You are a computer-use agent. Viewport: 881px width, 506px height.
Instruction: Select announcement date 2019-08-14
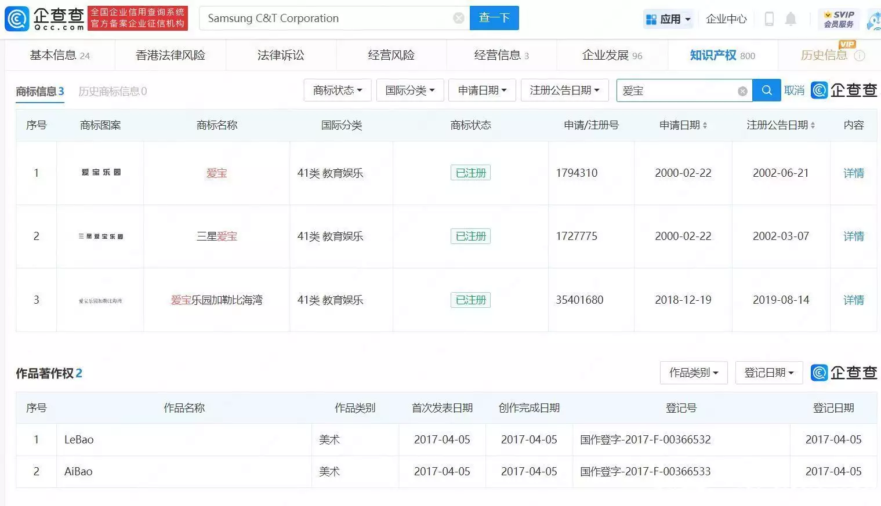click(x=781, y=300)
